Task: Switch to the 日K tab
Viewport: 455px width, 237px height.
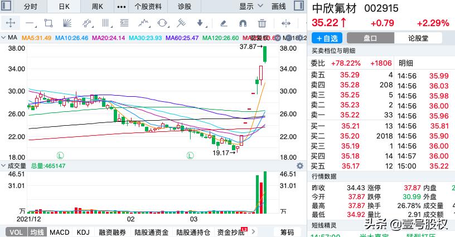Action: [64, 6]
